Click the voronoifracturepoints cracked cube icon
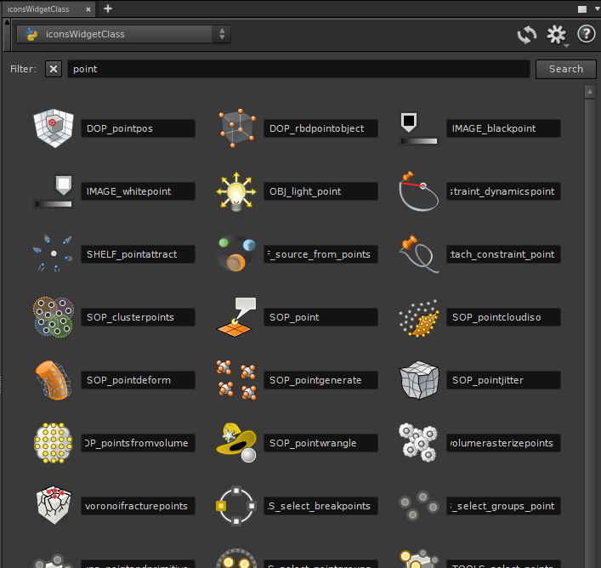Screen dimensions: 601x568 click(54, 506)
